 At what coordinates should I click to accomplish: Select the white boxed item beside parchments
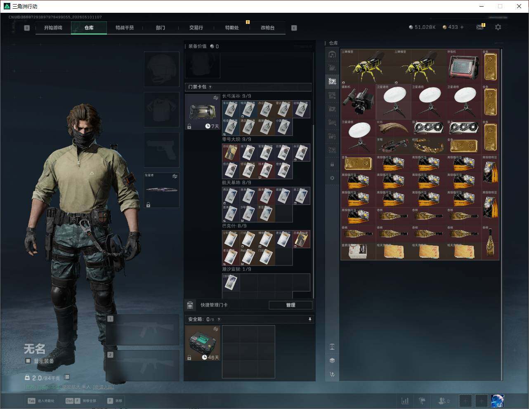pos(358,251)
